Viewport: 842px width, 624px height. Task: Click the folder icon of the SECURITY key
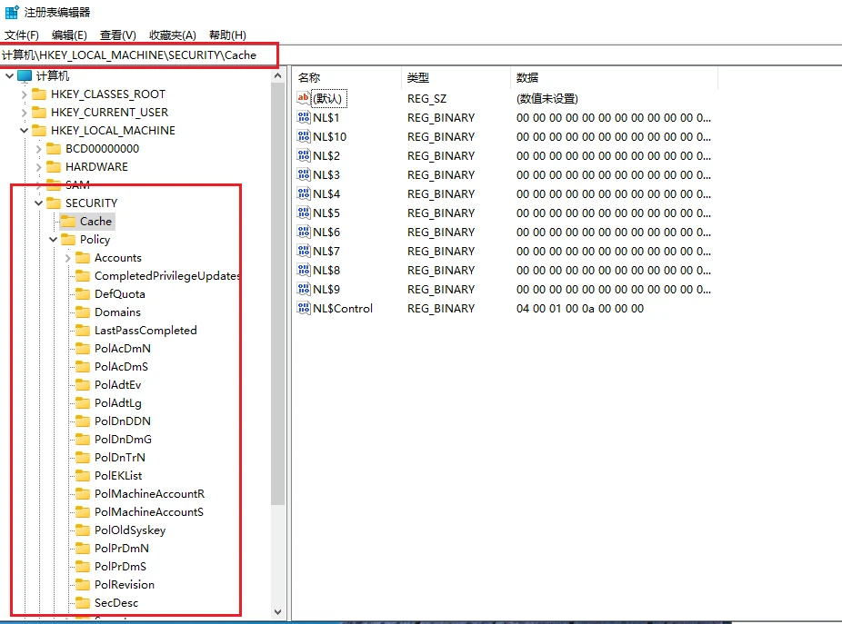(54, 203)
